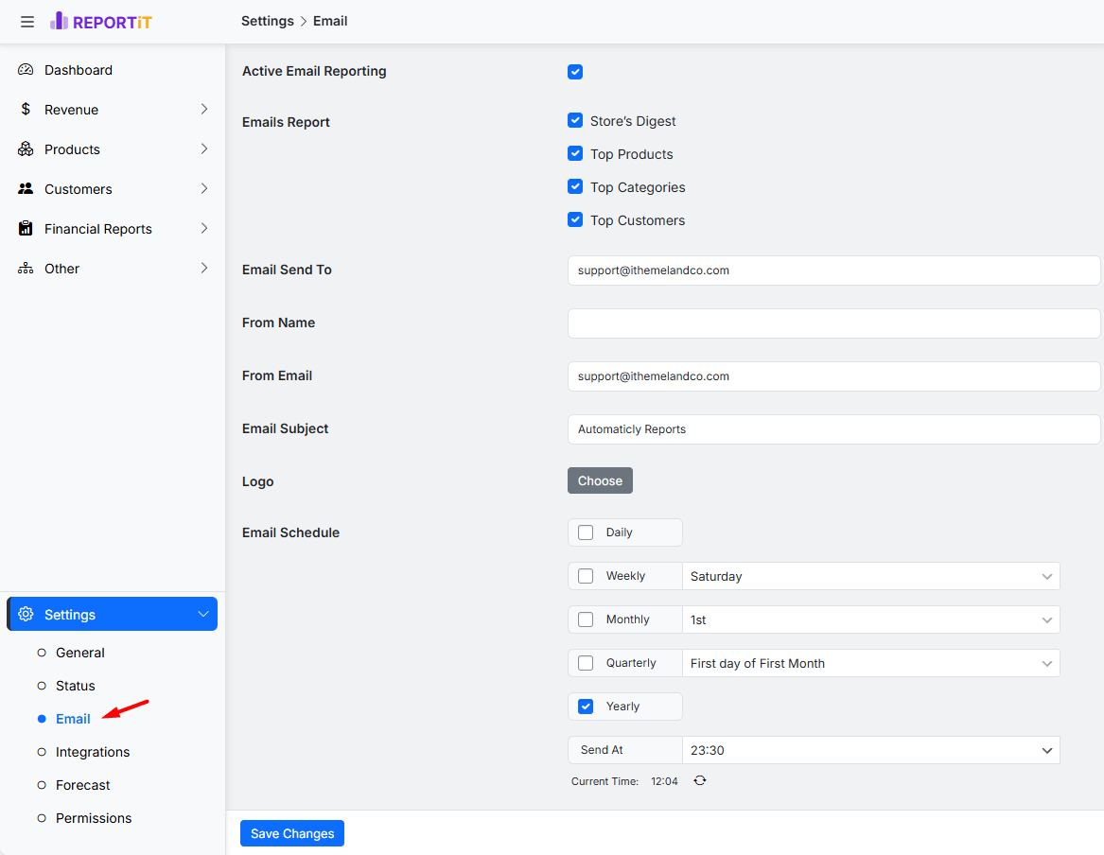Click the Products boxes icon
Image resolution: width=1104 pixels, height=855 pixels.
[26, 149]
